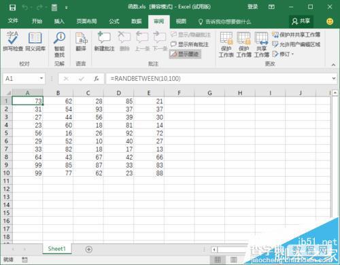The width and height of the screenshot is (340, 265).
Task: Add a new sheet with plus button
Action: pos(89,249)
